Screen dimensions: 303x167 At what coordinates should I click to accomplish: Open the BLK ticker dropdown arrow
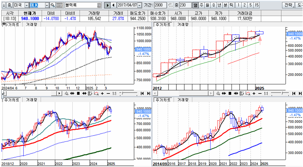(x=47, y=5)
